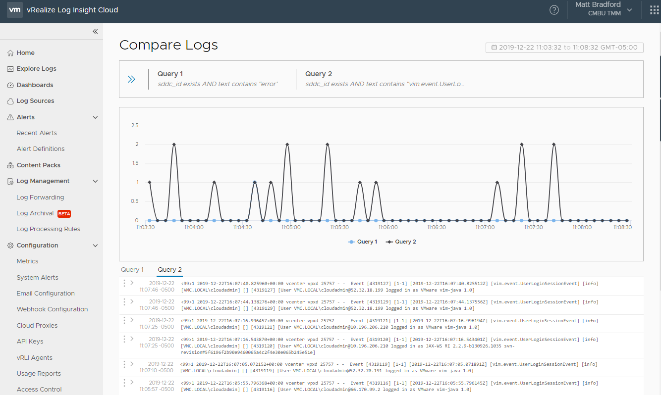Open vRLI Agents page
The height and width of the screenshot is (395, 661).
34,358
